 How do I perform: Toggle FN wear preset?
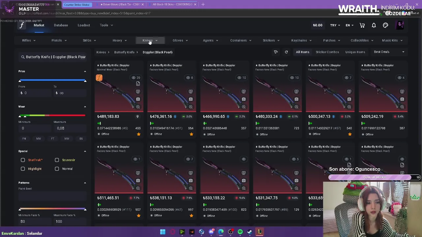click(x=24, y=139)
